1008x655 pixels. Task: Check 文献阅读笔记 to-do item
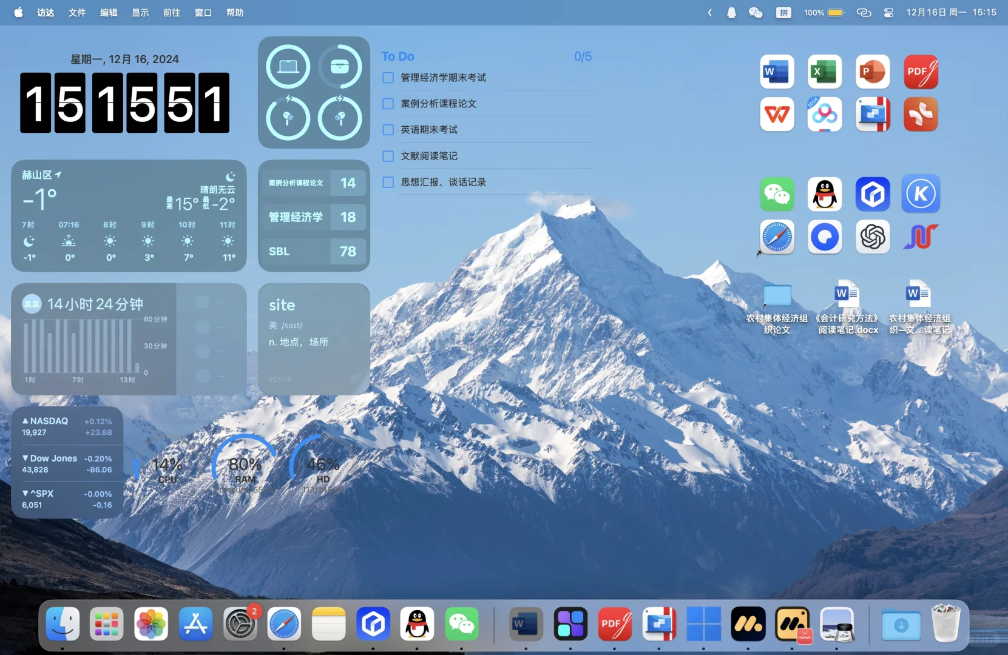click(388, 156)
